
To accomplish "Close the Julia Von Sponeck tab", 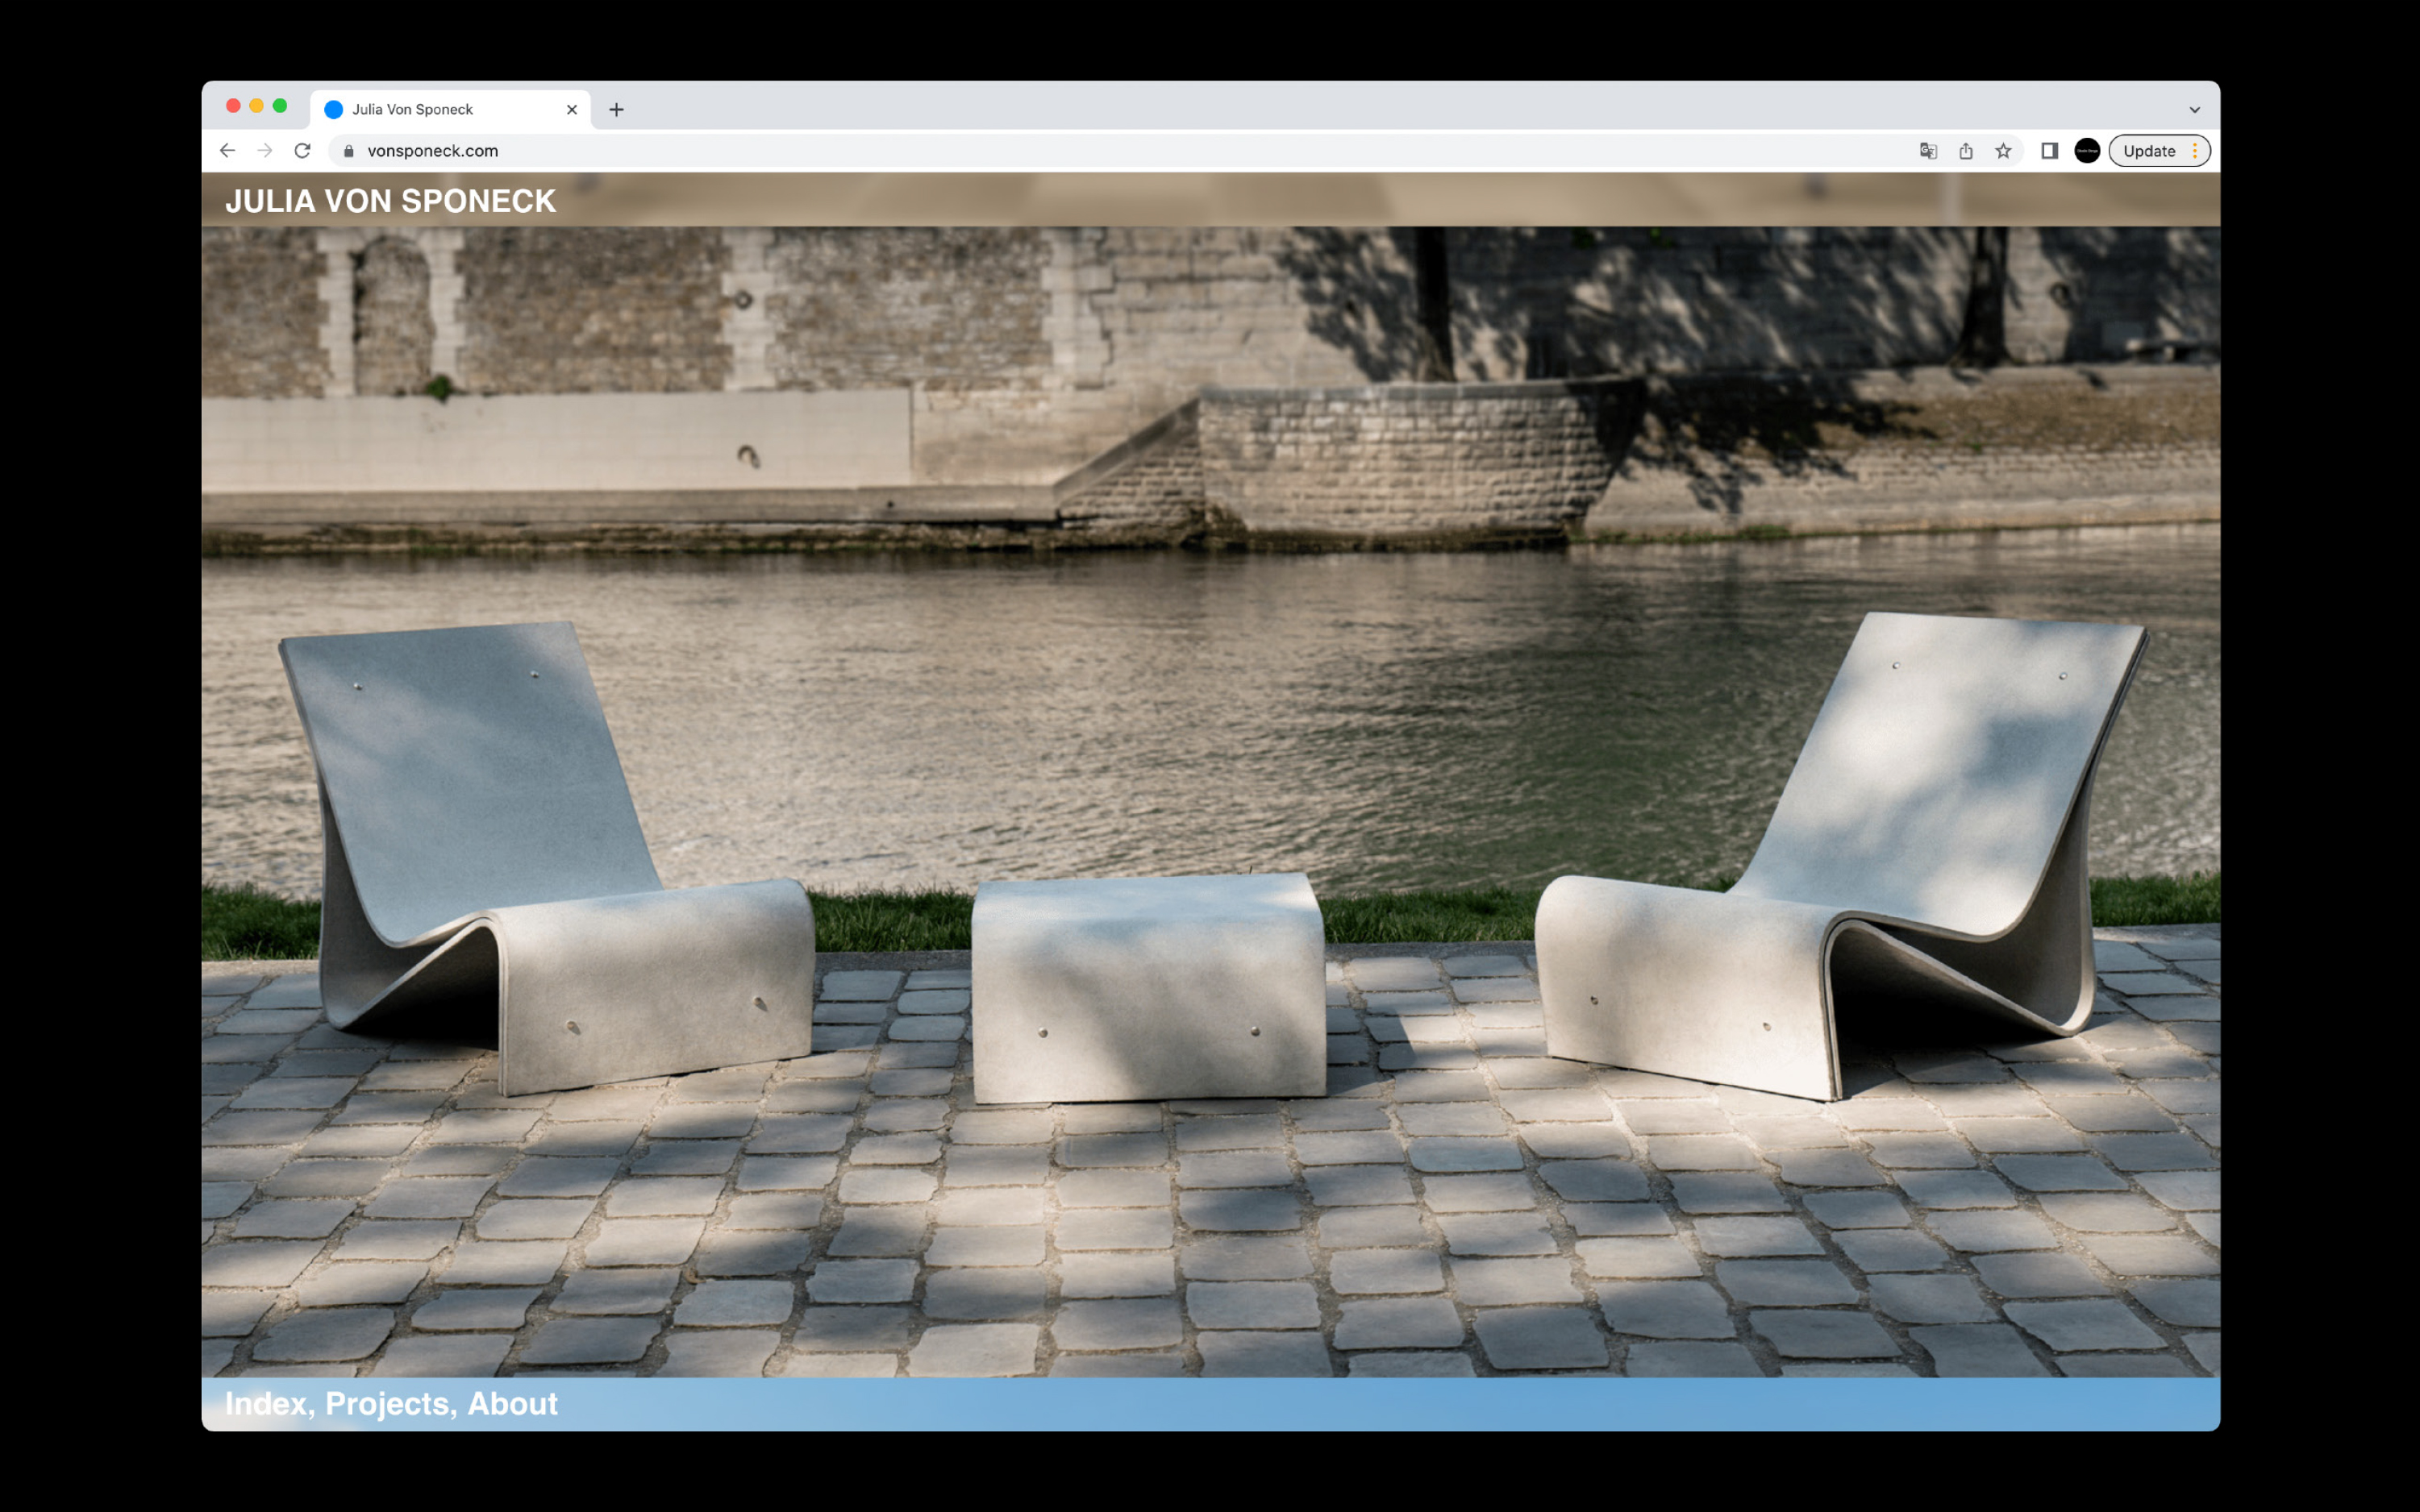I will pos(573,110).
